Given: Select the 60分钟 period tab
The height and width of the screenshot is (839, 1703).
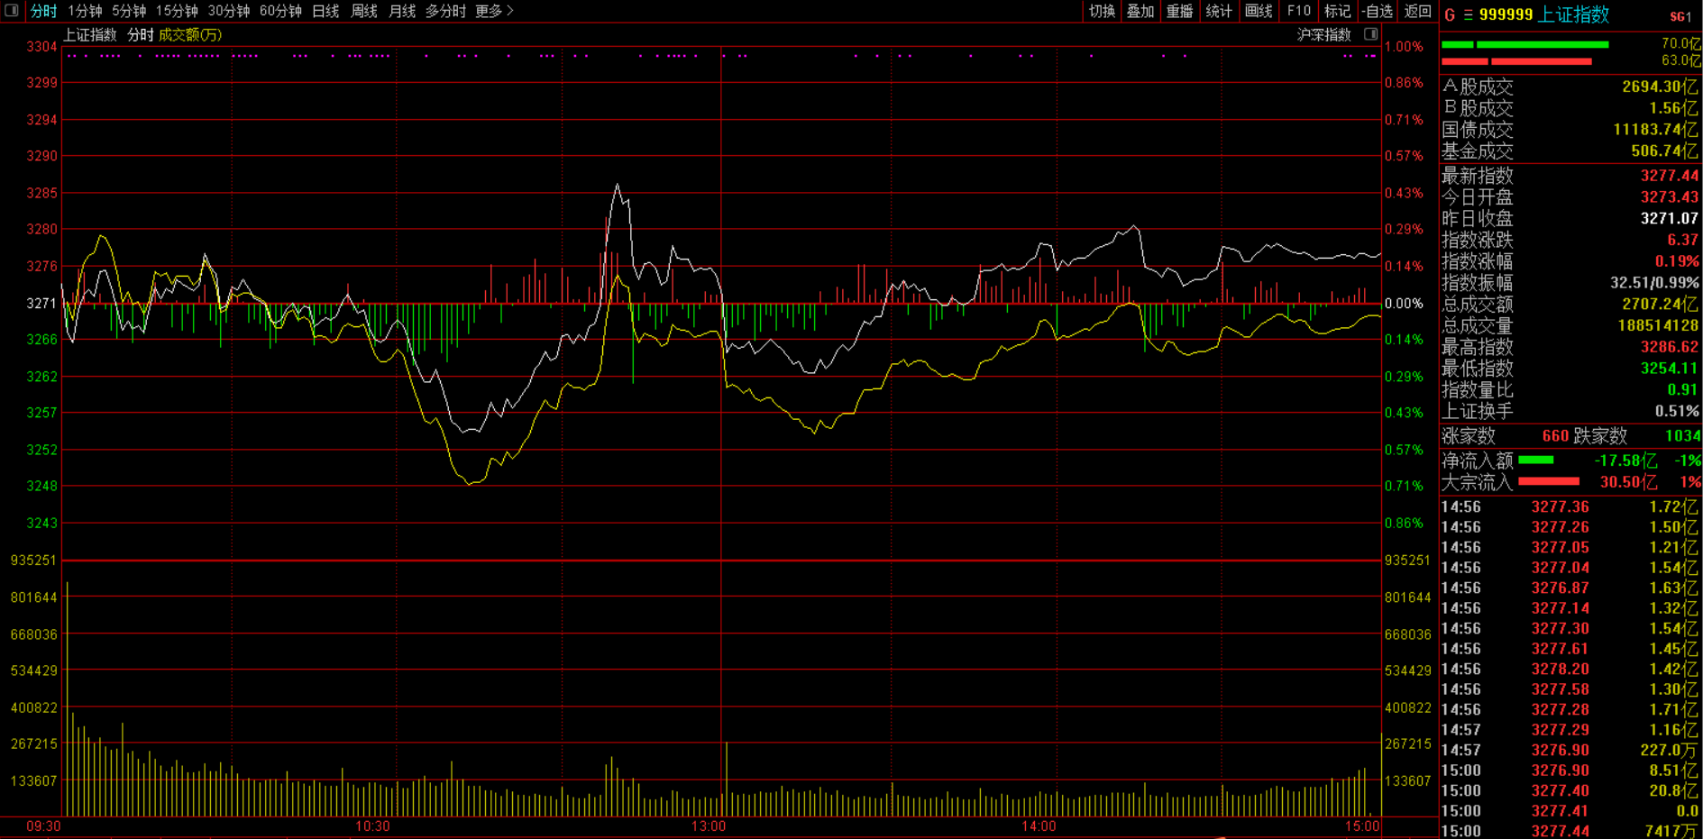Looking at the screenshot, I should [x=280, y=11].
